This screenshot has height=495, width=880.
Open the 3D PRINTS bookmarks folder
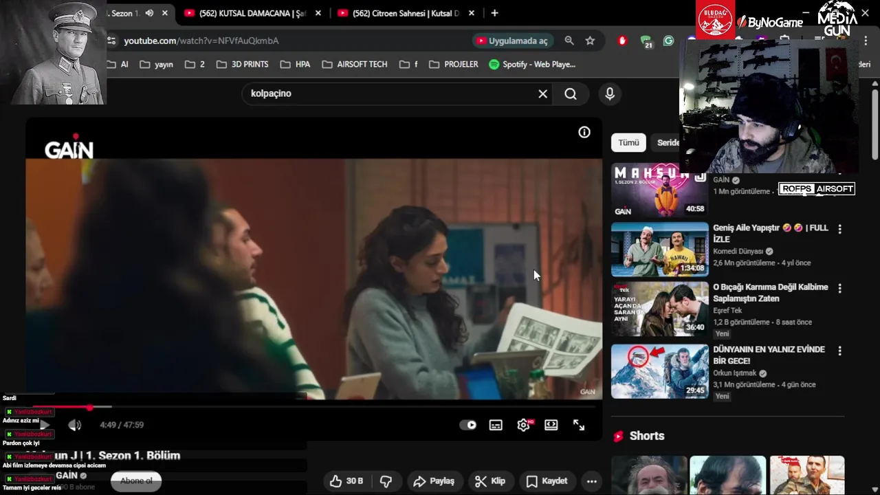tap(242, 64)
